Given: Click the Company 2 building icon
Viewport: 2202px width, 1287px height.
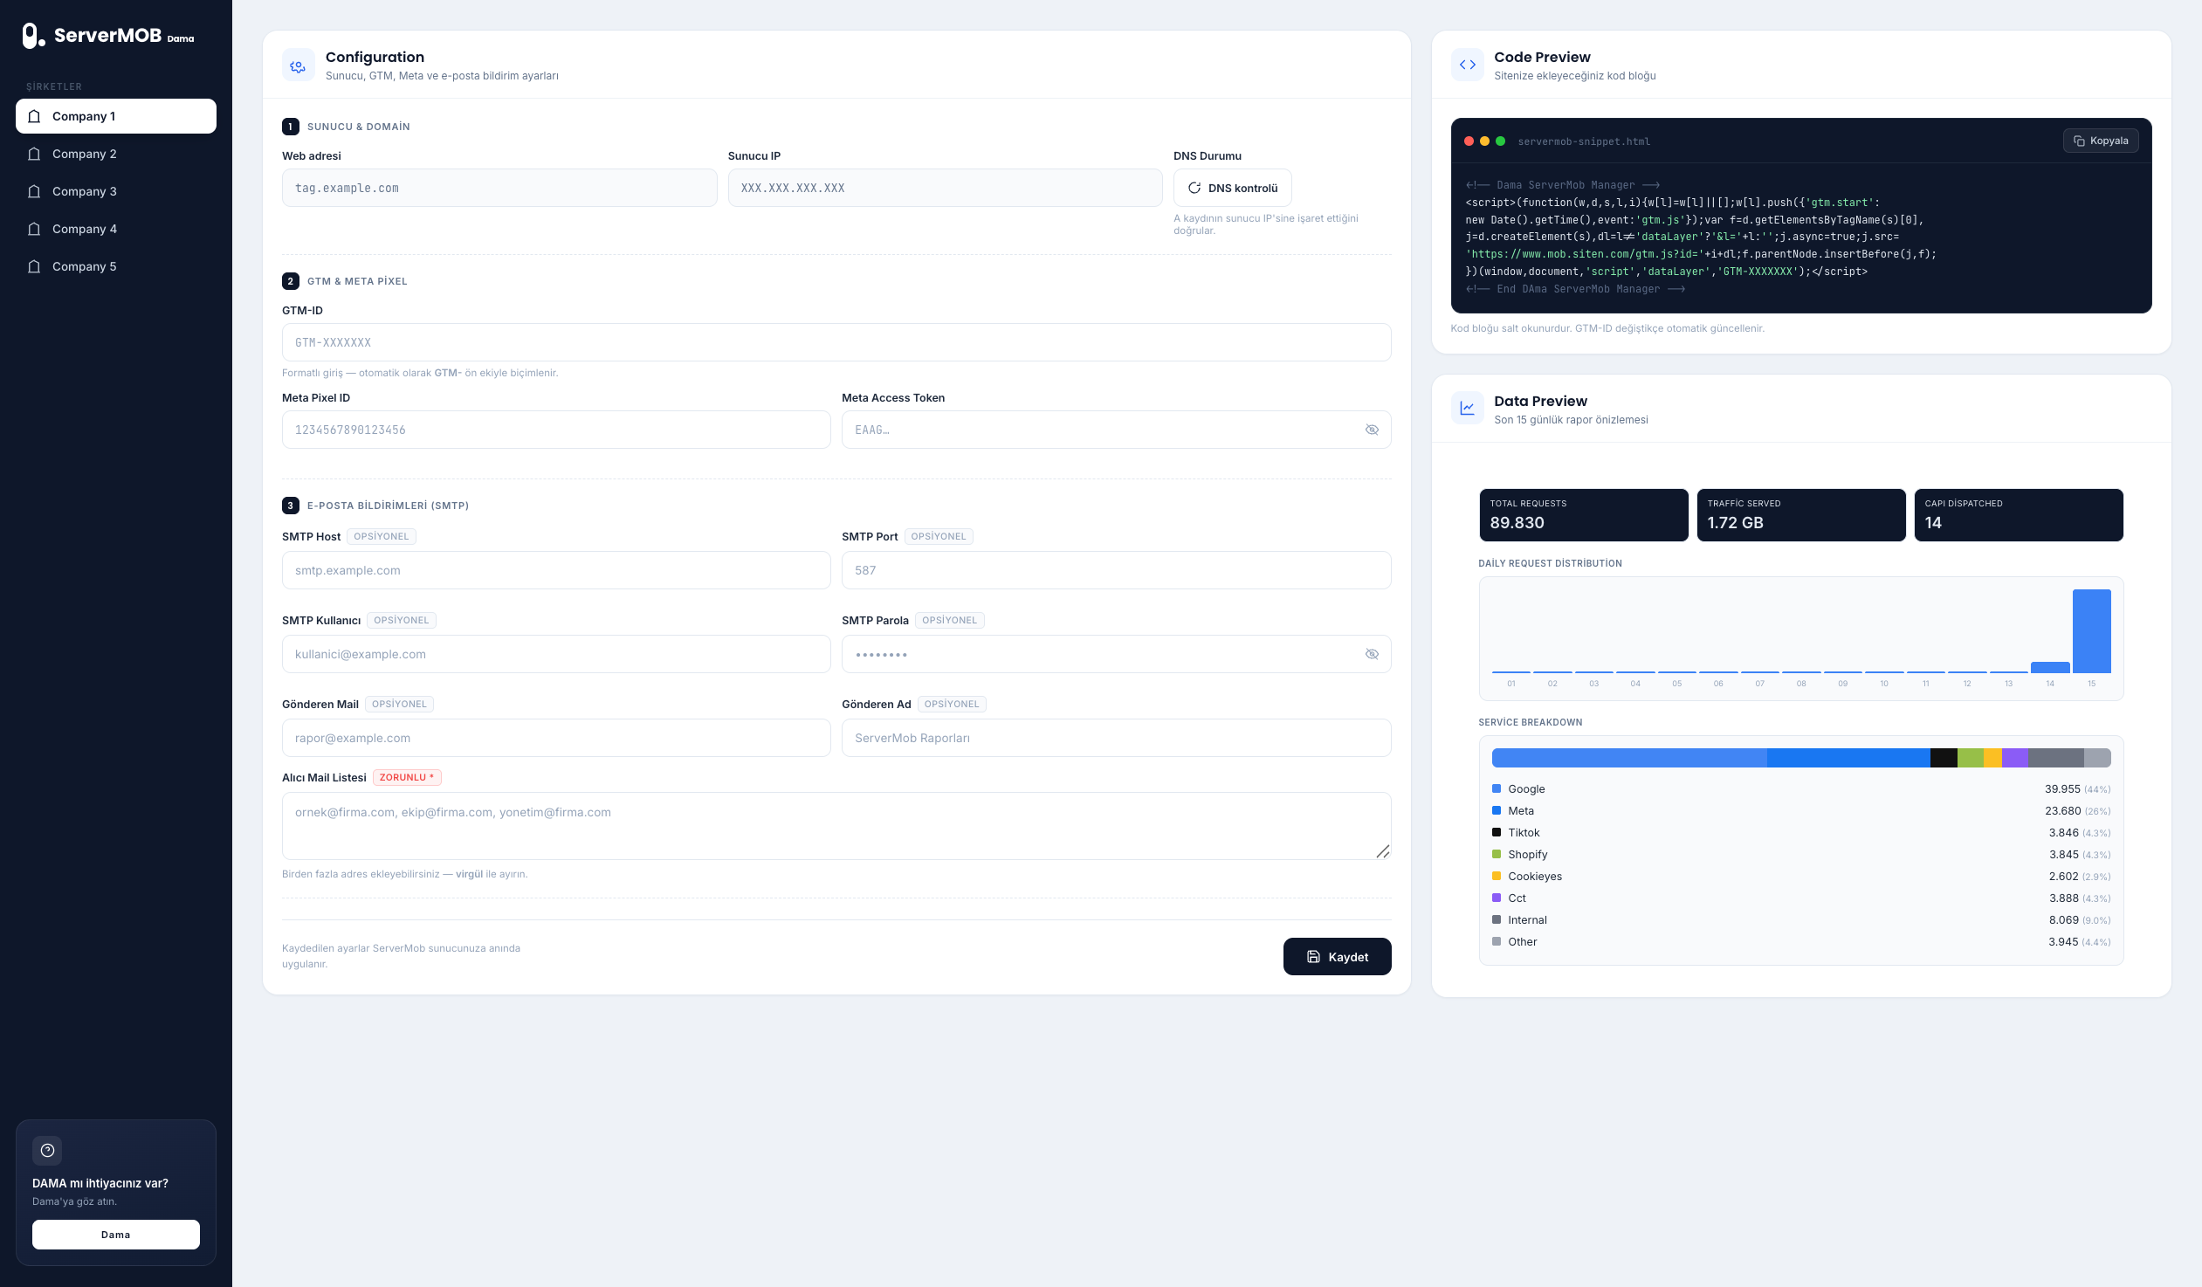Looking at the screenshot, I should click(x=34, y=154).
